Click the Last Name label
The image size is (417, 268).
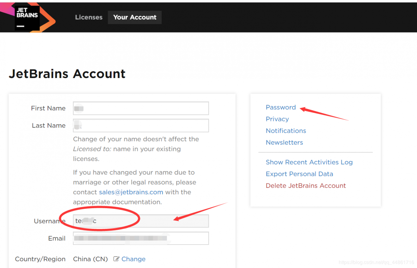(49, 126)
